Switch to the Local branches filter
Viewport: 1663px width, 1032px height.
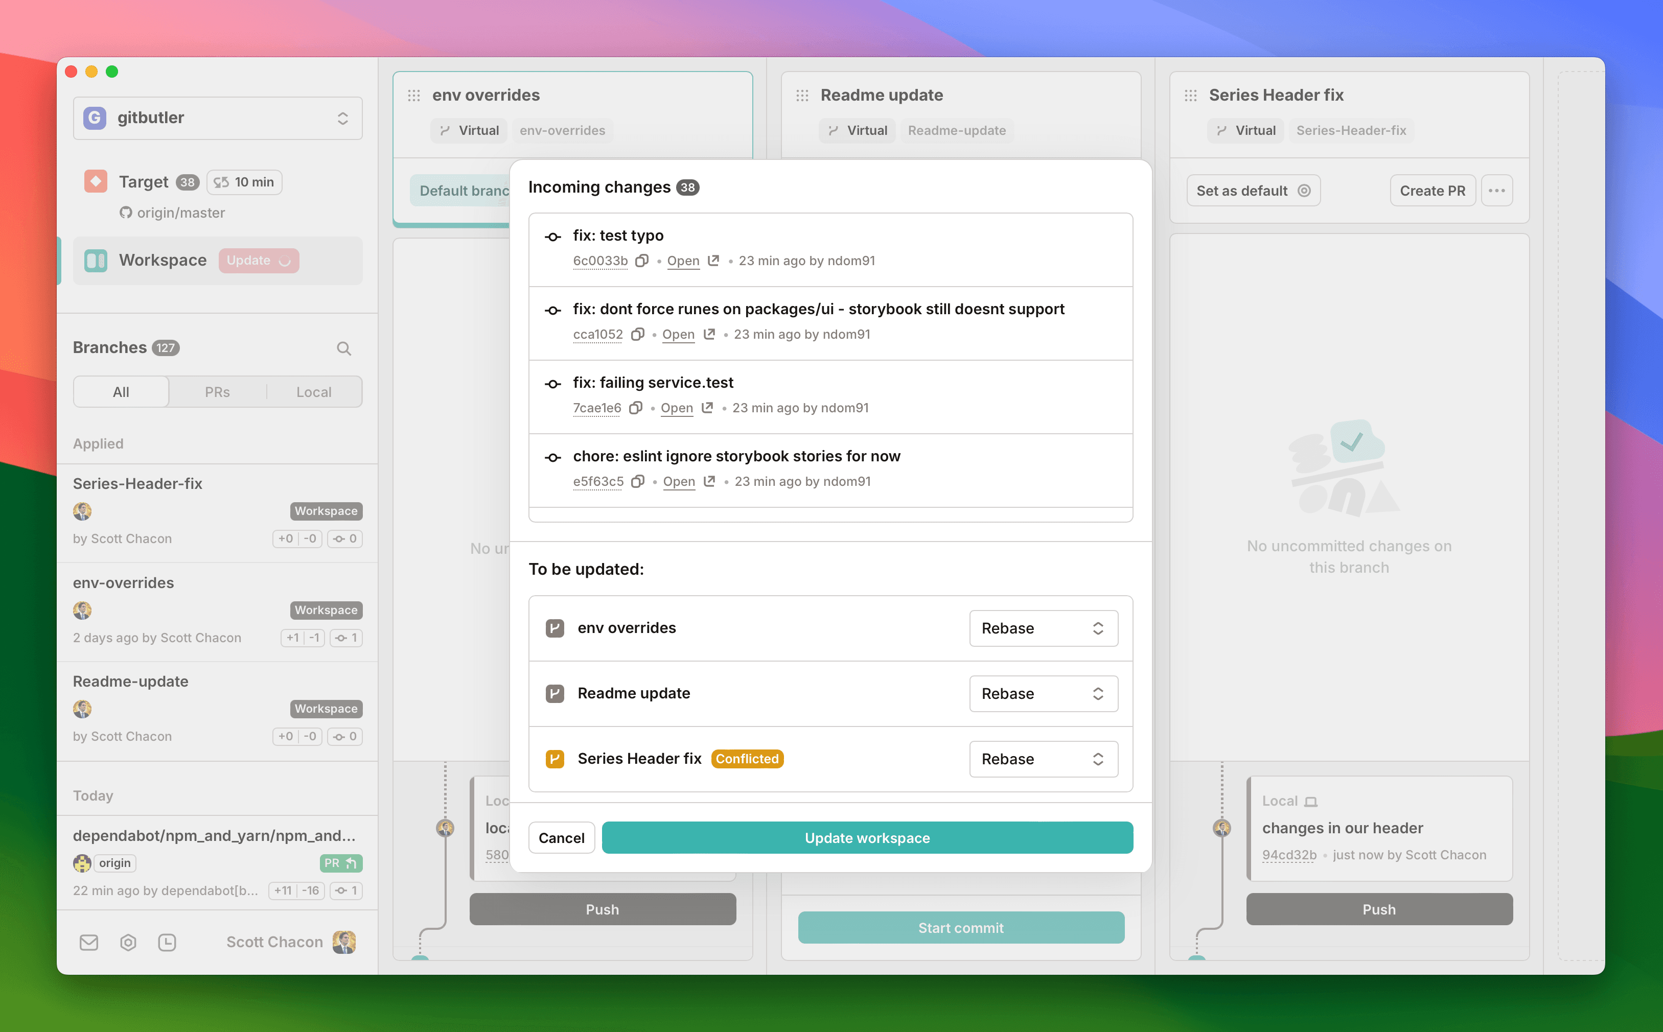[313, 392]
